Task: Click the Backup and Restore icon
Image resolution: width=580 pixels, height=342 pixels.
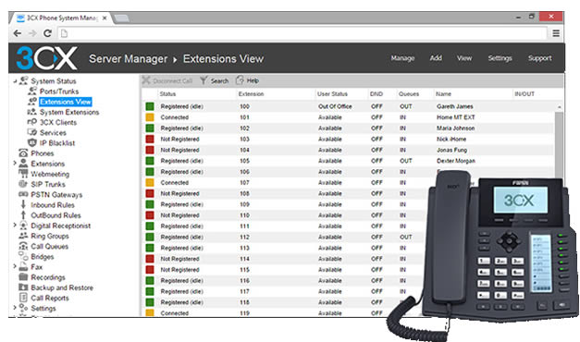Action: click(23, 287)
